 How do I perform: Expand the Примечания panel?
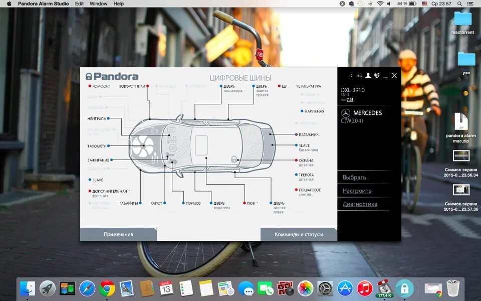118,234
